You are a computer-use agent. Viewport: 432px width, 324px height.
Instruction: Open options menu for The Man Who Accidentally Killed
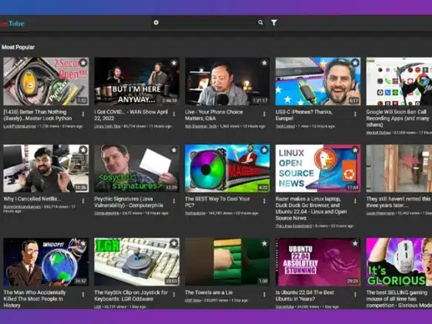pos(83,295)
